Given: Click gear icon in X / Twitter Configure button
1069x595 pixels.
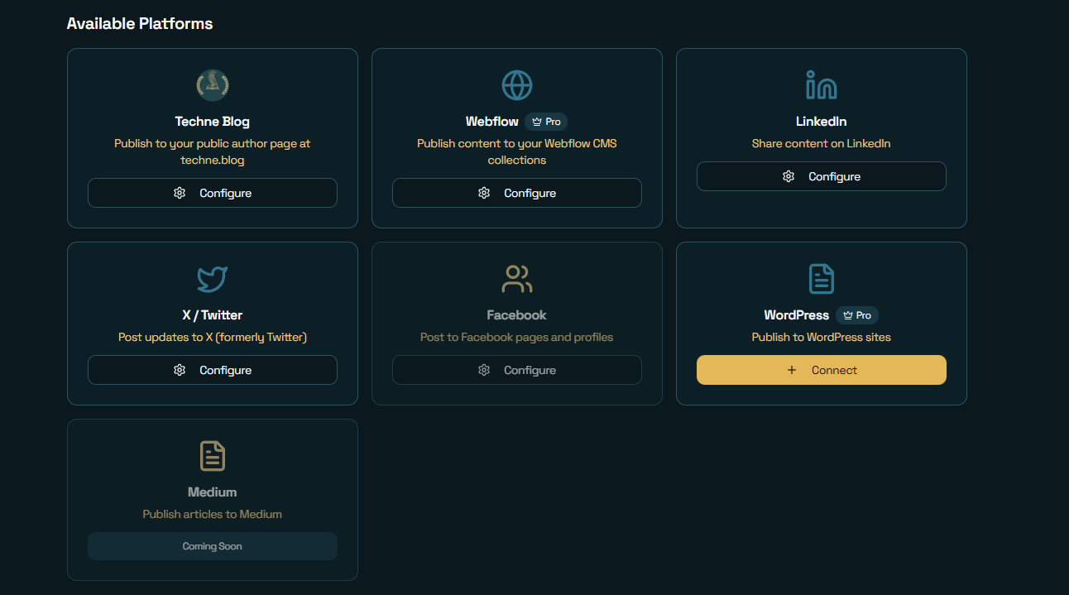Looking at the screenshot, I should pos(180,370).
